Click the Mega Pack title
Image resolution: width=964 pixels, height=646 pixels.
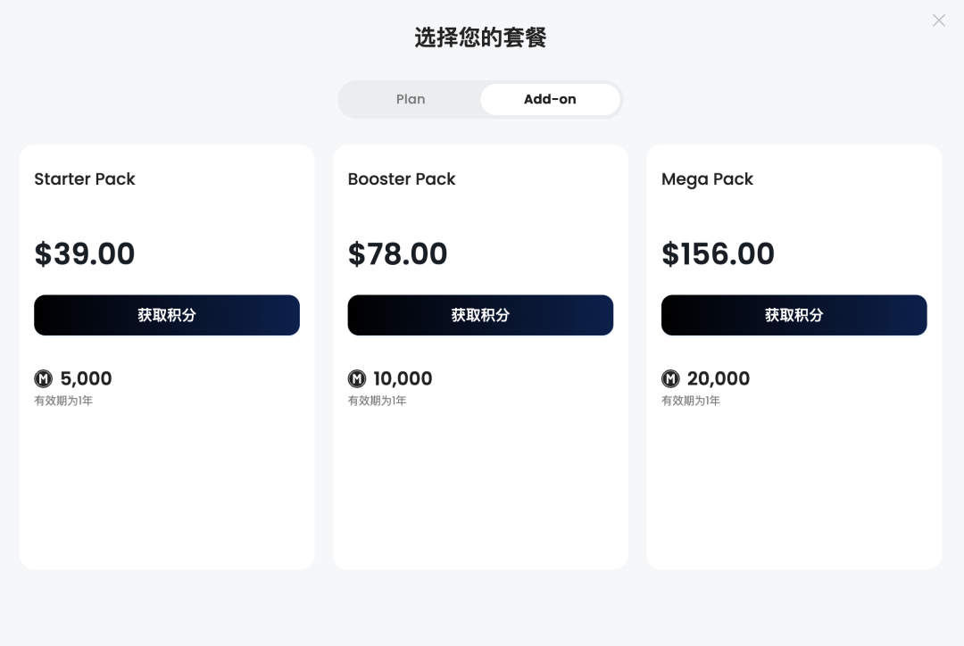coord(707,179)
